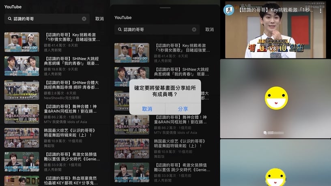Click the YouTube heading in the middle sheet
Image resolution: width=331 pixels, height=186 pixels.
click(x=123, y=17)
